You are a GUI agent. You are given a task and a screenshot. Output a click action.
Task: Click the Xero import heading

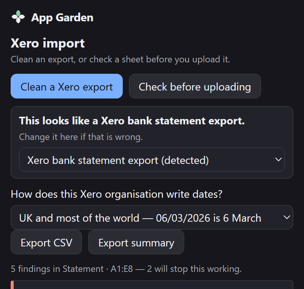tap(48, 43)
